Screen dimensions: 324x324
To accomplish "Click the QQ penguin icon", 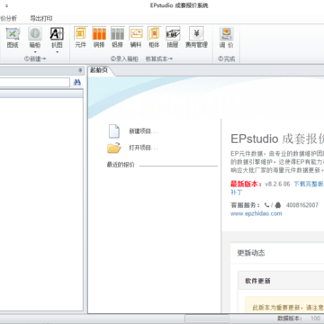I will tap(278, 205).
